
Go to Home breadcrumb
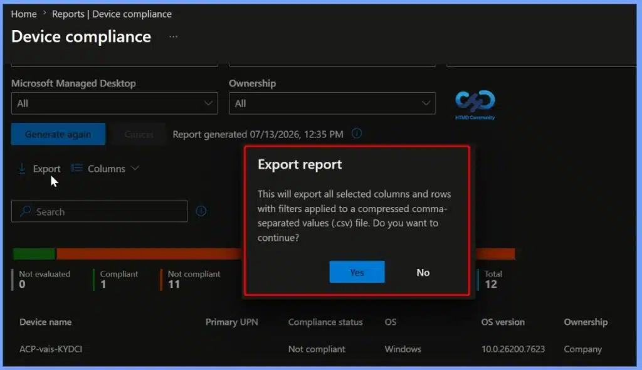pos(24,14)
